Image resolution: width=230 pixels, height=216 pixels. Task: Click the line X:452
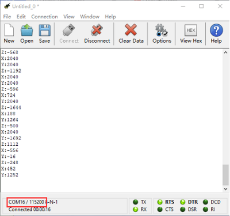8,169
